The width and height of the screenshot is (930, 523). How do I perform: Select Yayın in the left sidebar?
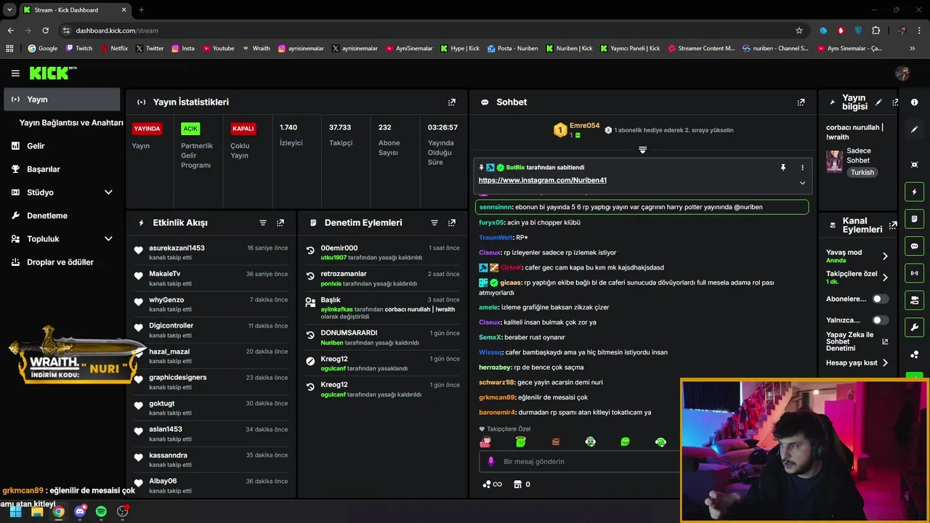coord(62,100)
